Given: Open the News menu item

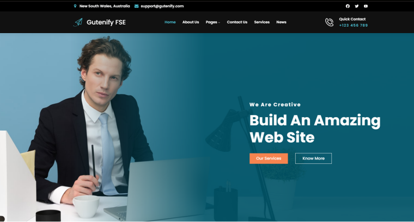Looking at the screenshot, I should (x=281, y=22).
